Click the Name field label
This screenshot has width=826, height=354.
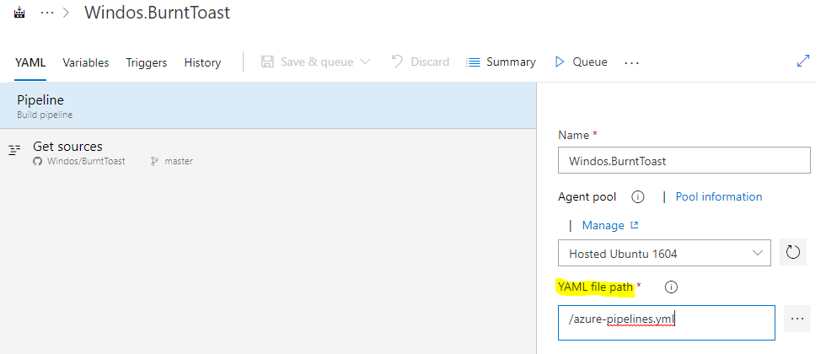click(x=573, y=135)
